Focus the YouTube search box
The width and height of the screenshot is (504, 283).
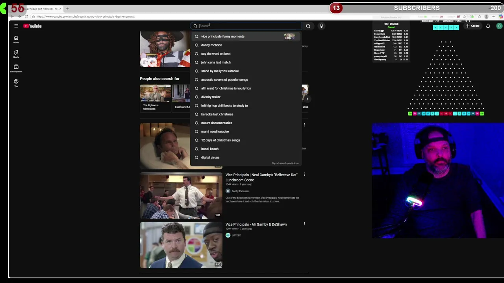click(x=246, y=26)
